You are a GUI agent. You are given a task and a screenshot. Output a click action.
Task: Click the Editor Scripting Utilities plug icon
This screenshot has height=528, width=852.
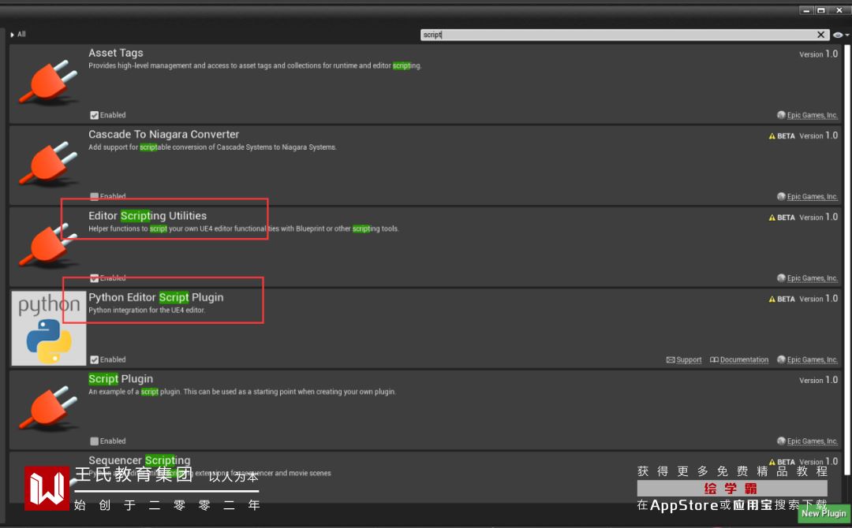(x=48, y=245)
